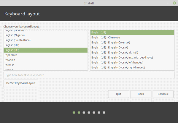Pick Estonian keyboard layout
The image size is (178, 123).
(x=45, y=60)
